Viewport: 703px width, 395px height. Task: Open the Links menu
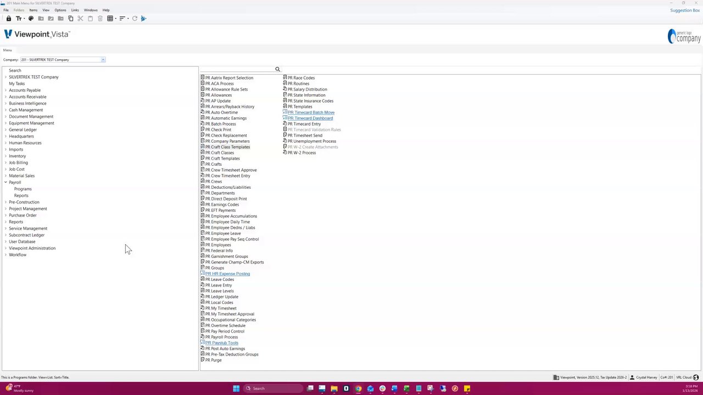pos(75,10)
